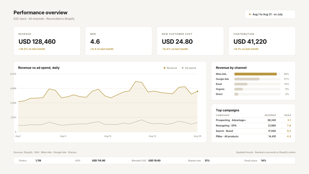Click the +9.1% vs last month label
This screenshot has height=174, width=309.
(x=246, y=49)
